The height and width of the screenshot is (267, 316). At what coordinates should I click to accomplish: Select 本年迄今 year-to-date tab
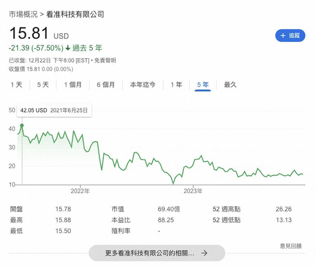coord(143,85)
